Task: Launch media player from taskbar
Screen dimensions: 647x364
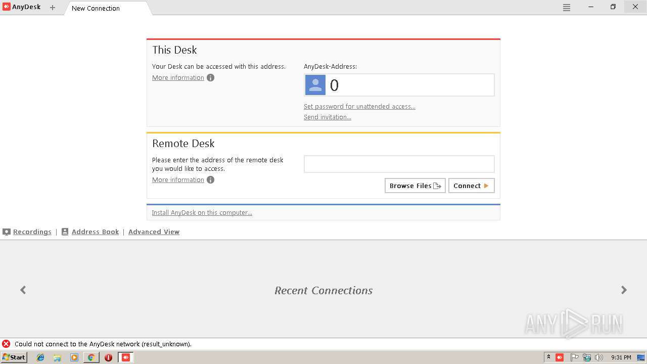Action: (x=74, y=357)
